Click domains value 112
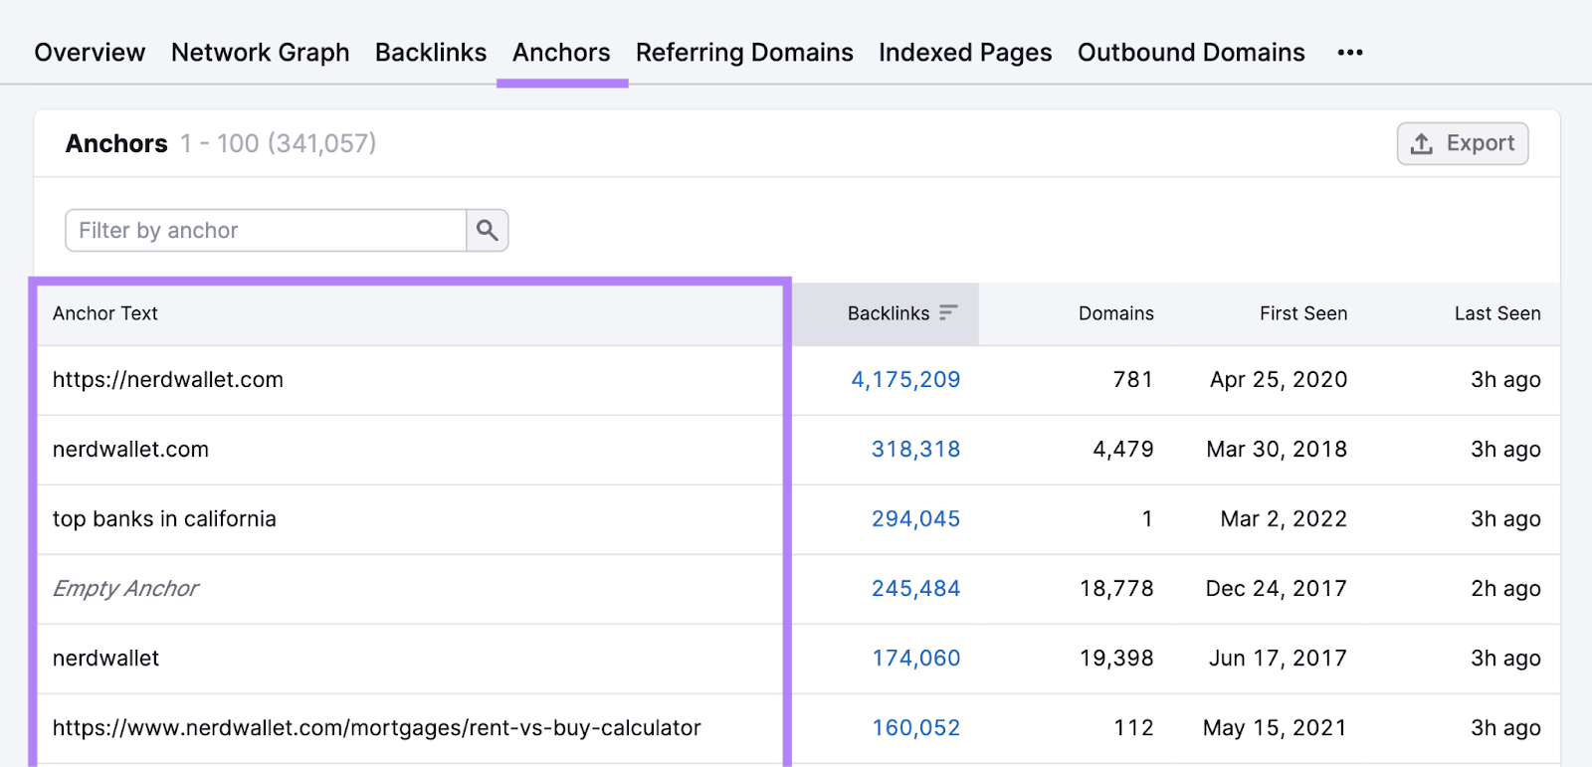The height and width of the screenshot is (767, 1592). click(1133, 727)
